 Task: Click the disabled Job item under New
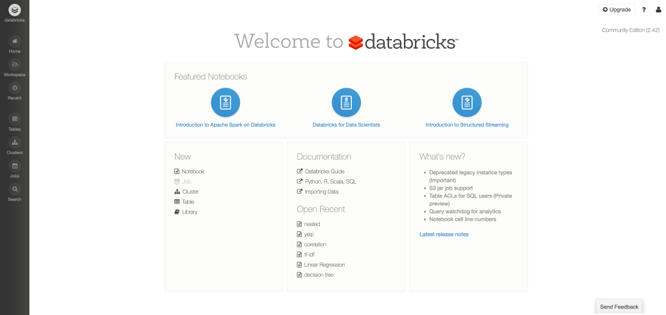tap(183, 181)
